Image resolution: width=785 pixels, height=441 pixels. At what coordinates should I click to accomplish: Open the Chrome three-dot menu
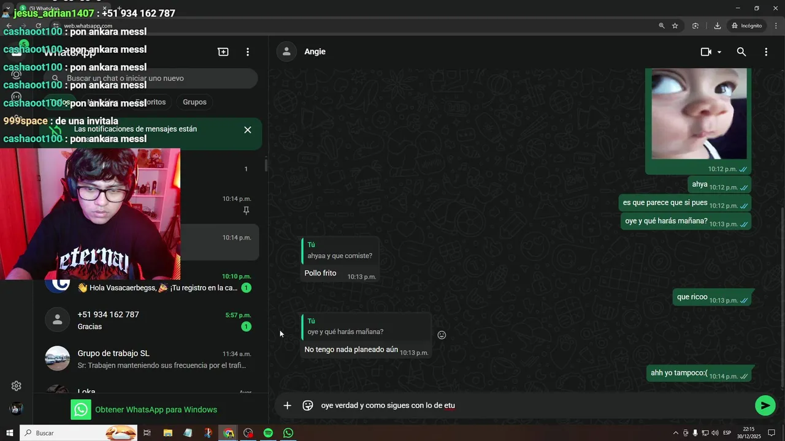[x=776, y=26]
